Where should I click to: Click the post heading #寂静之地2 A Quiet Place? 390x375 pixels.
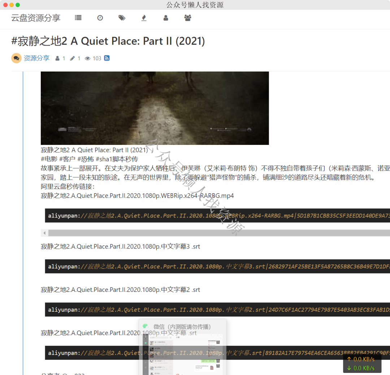[x=108, y=41]
